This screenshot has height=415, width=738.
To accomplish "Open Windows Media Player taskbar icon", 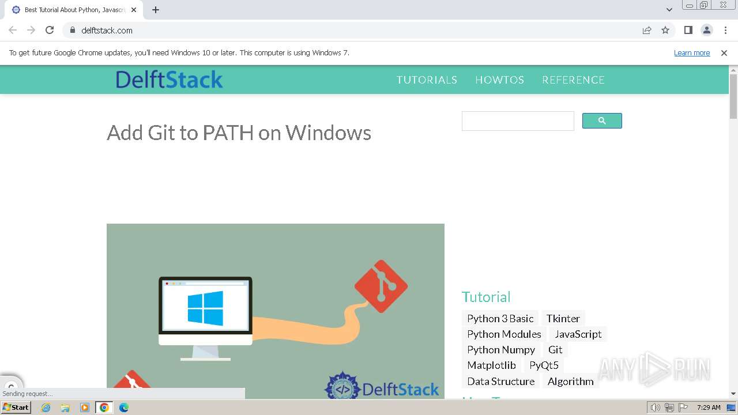I will click(85, 408).
